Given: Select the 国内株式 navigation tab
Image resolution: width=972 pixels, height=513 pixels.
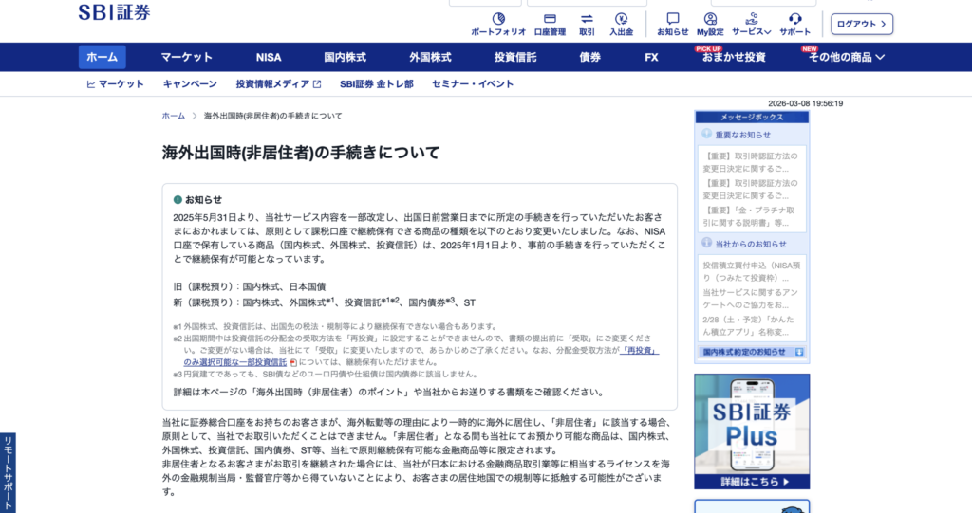Looking at the screenshot, I should (345, 57).
